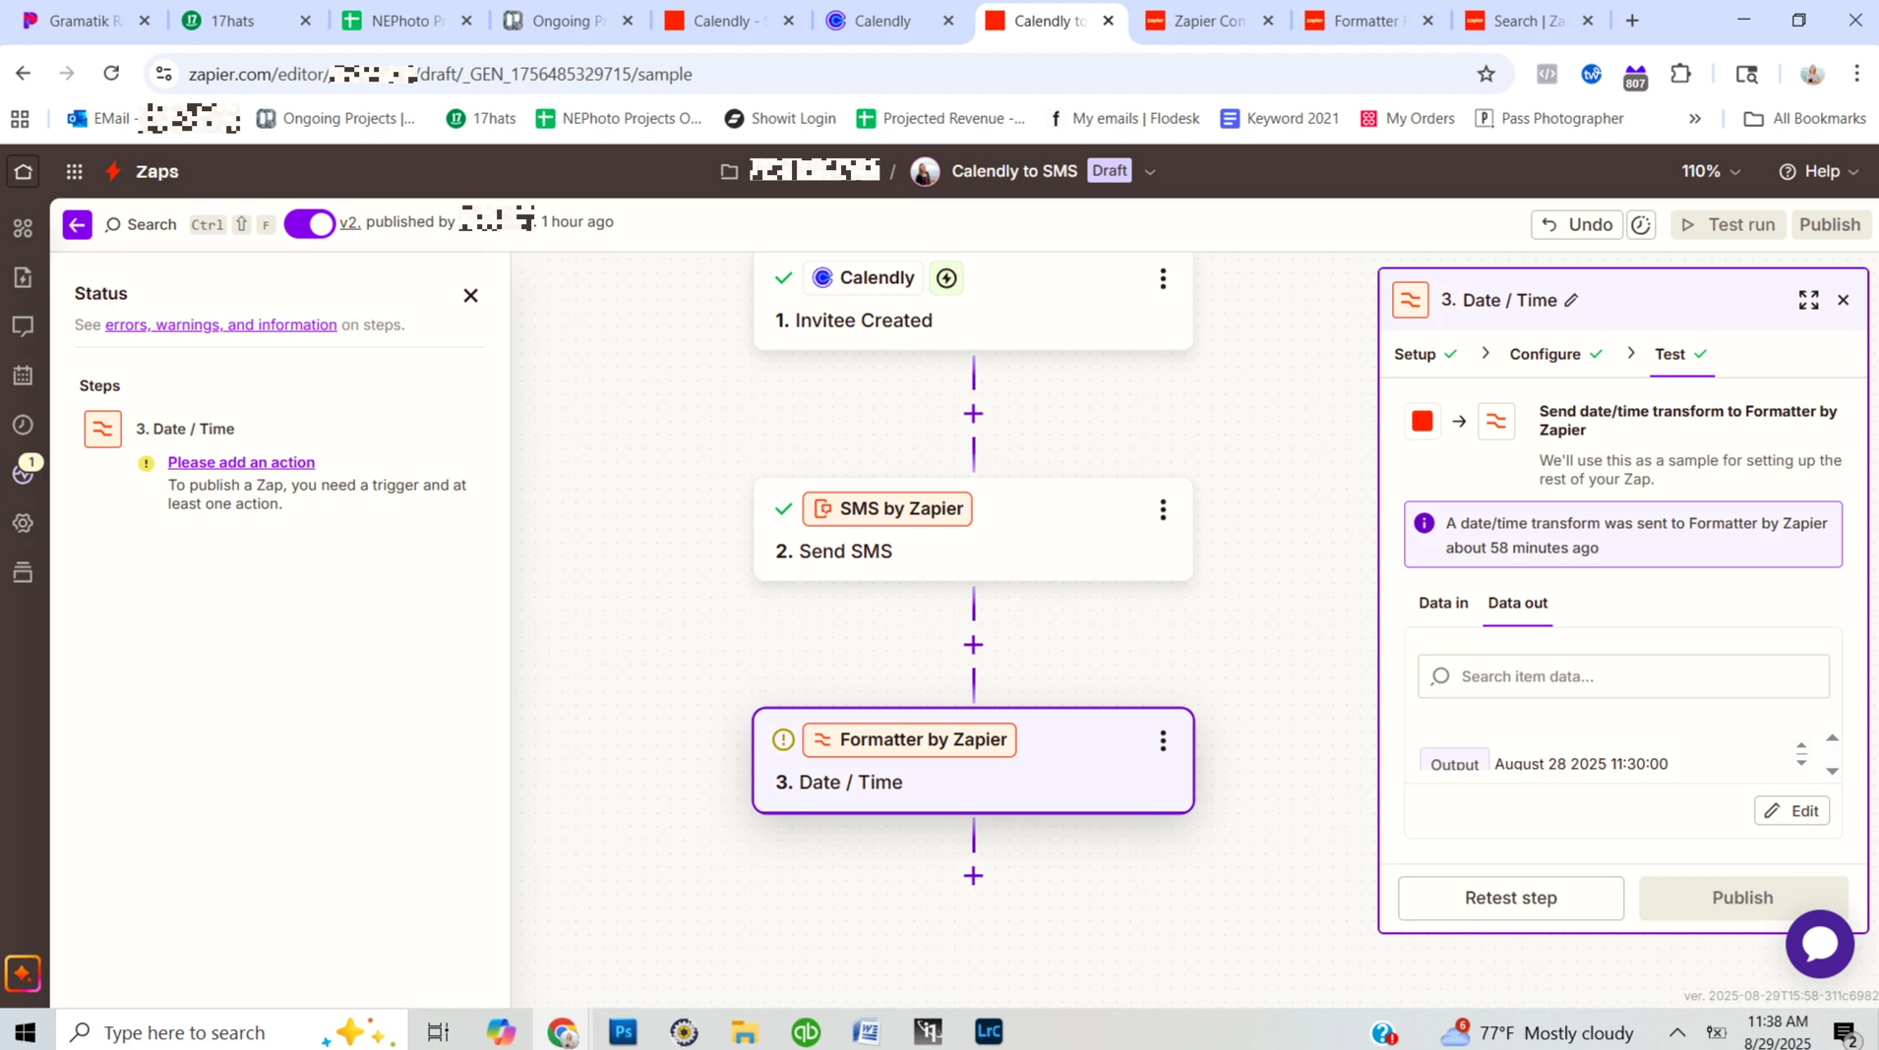Image resolution: width=1879 pixels, height=1050 pixels.
Task: Click the Calendly instant trigger lightning badge
Action: (946, 278)
